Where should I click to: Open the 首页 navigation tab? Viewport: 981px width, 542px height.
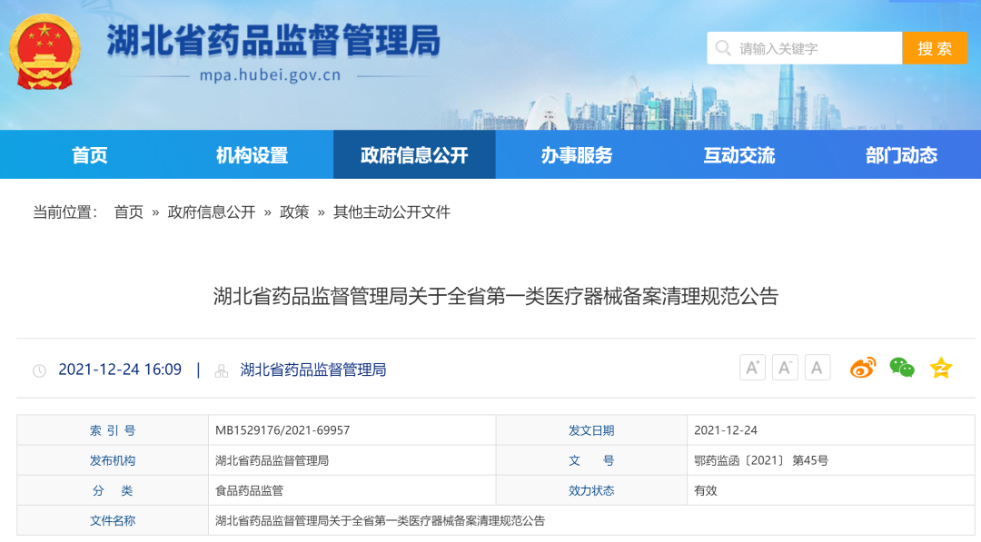(x=90, y=155)
